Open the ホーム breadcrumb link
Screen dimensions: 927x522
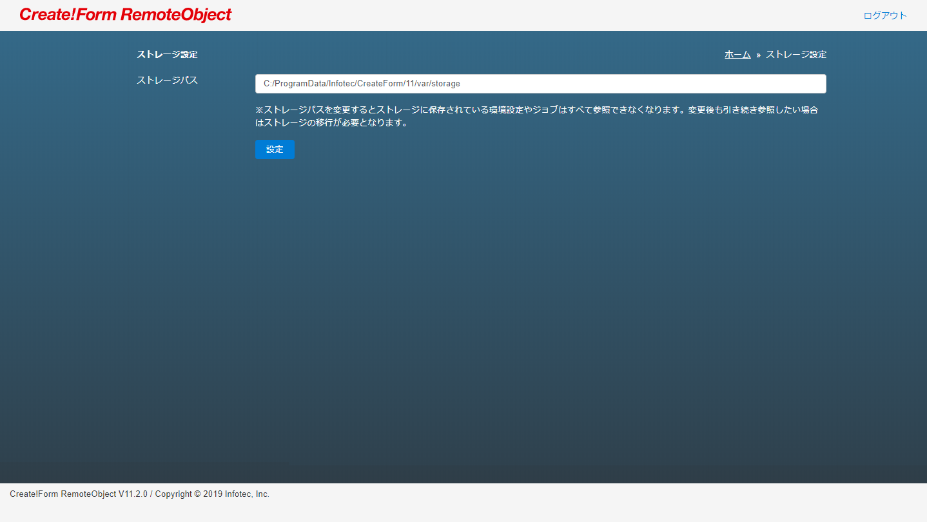click(x=737, y=55)
